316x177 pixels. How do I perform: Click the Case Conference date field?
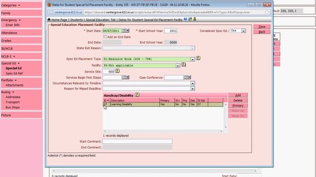[174, 78]
